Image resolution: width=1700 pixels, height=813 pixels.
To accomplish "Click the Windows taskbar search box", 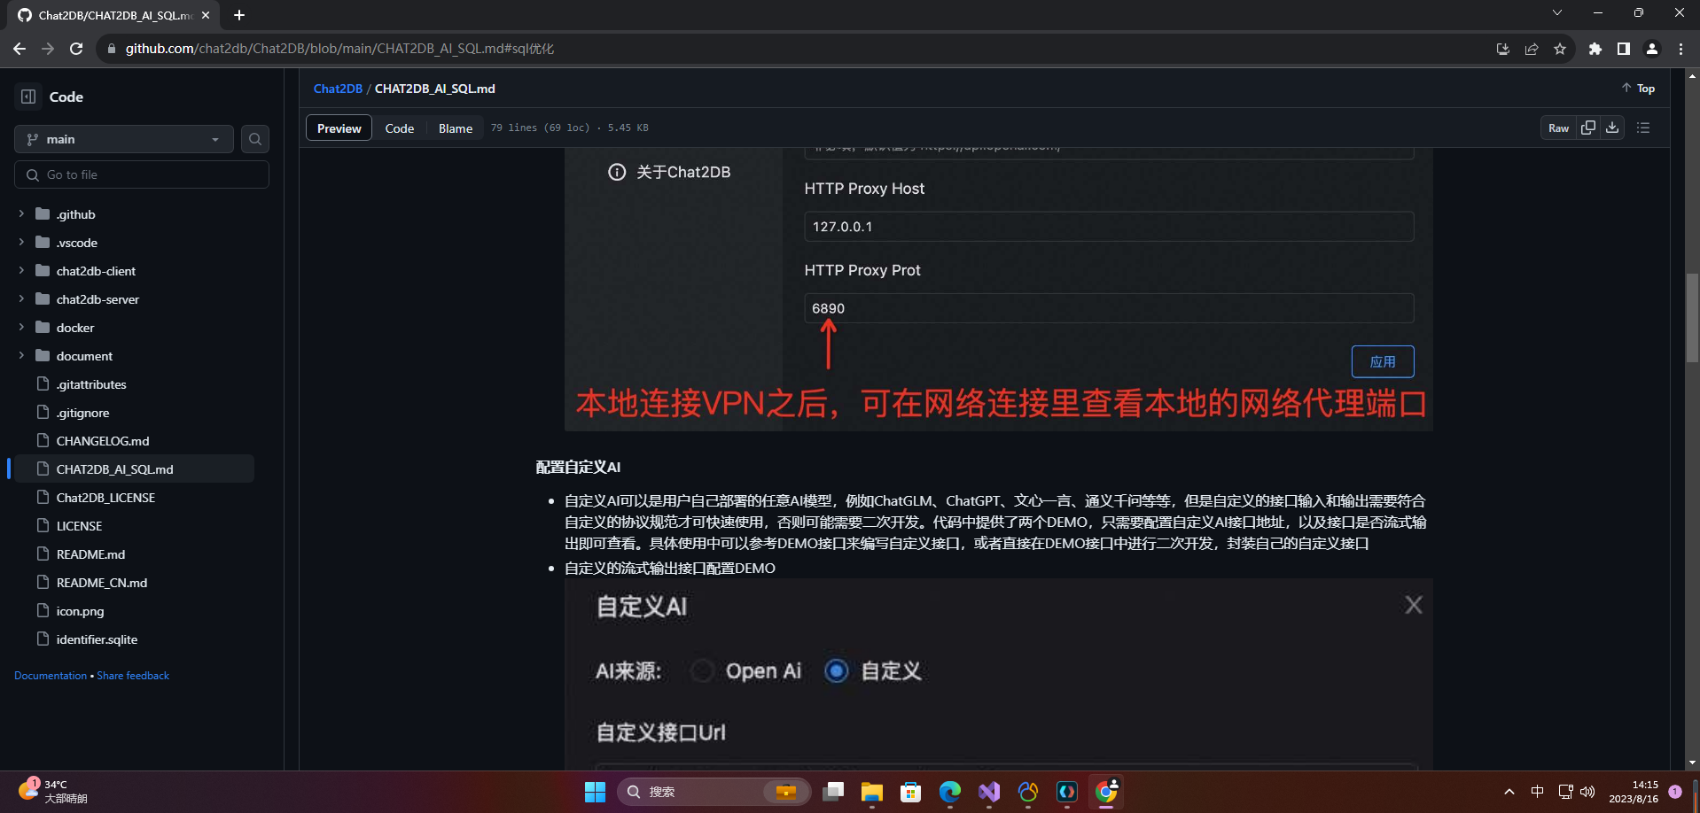I will 714,792.
